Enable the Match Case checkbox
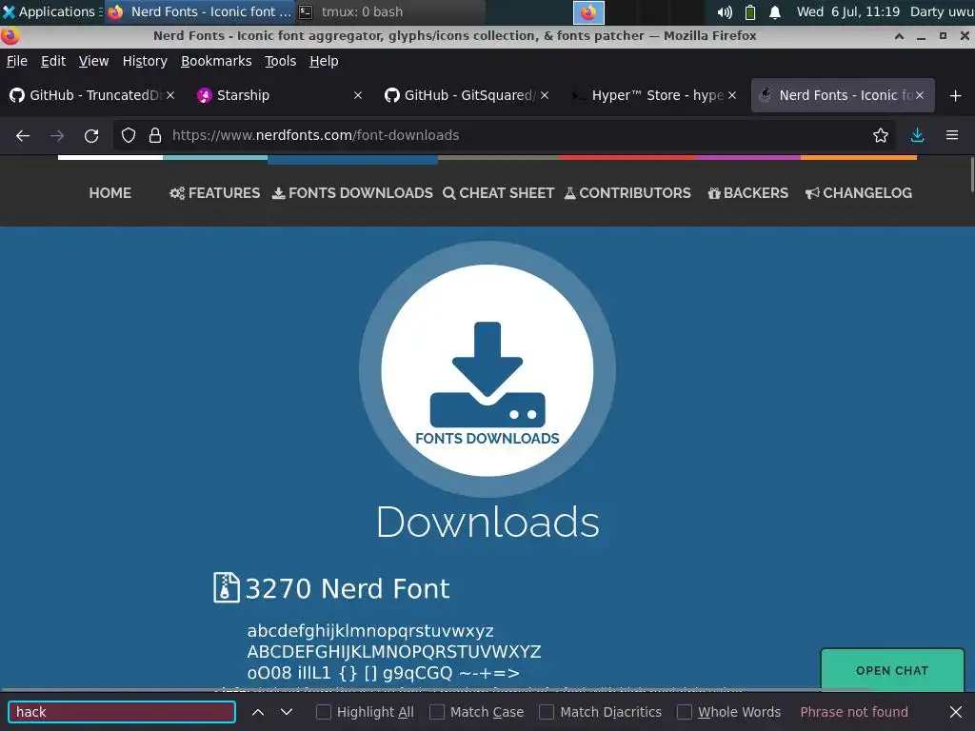This screenshot has height=731, width=975. 437,712
